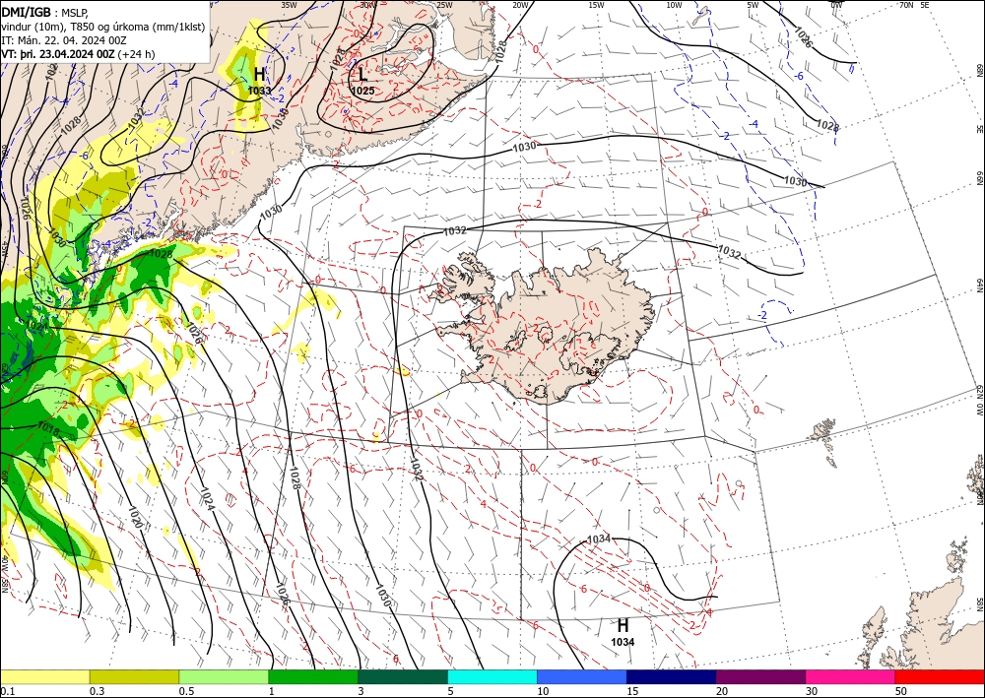This screenshot has height=698, width=985.
Task: Click the 70N label in the top-right corner
Action: (906, 5)
